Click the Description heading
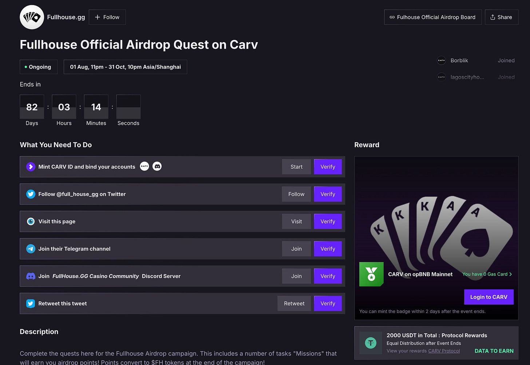 coord(39,332)
